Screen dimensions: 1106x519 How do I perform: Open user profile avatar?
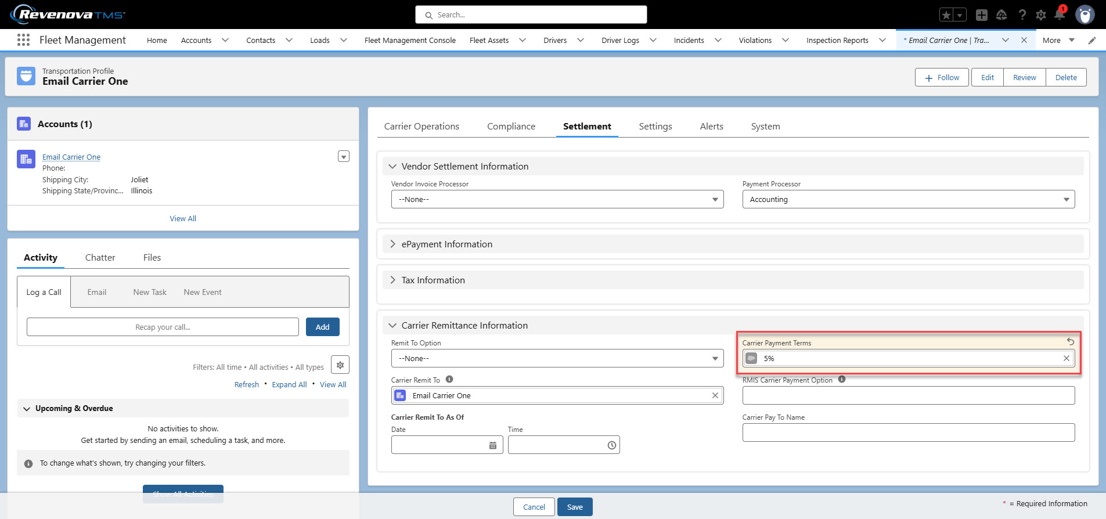coord(1085,15)
